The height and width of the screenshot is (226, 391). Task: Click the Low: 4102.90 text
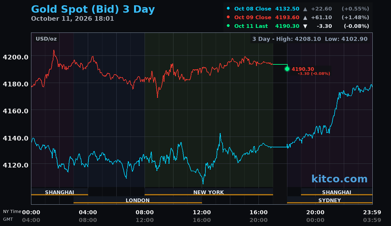[x=346, y=39]
